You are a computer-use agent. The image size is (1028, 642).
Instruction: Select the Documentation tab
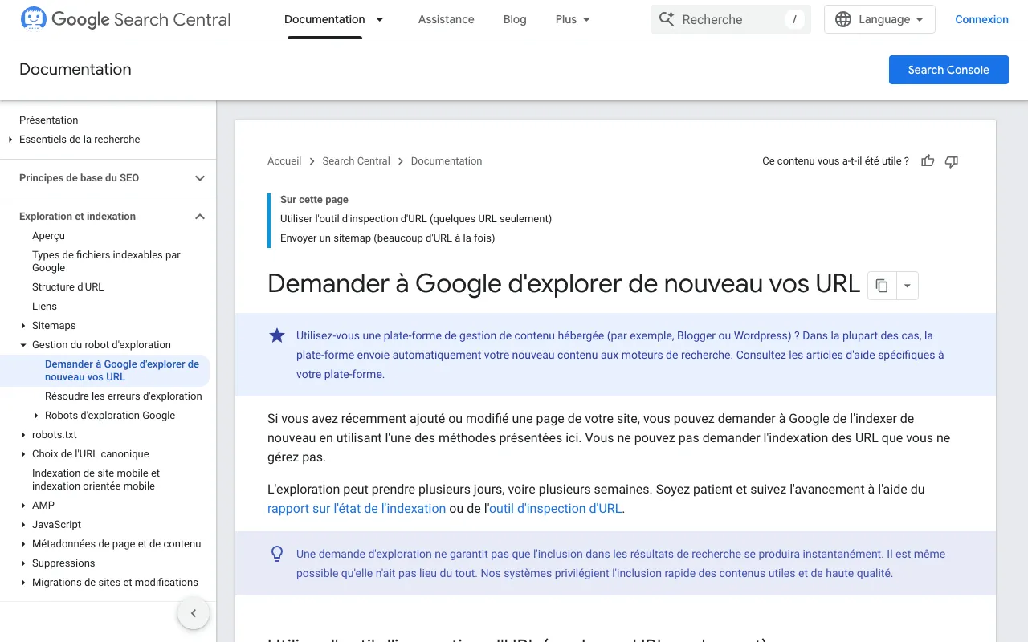[324, 19]
